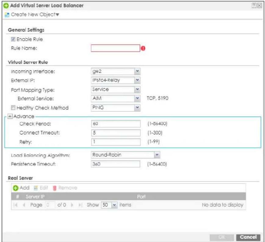Click the Port column header
This screenshot has height=242, width=265.
[x=141, y=197]
